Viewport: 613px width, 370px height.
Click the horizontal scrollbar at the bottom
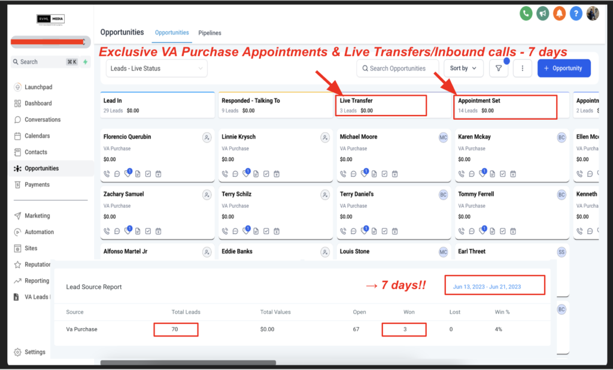pos(188,363)
